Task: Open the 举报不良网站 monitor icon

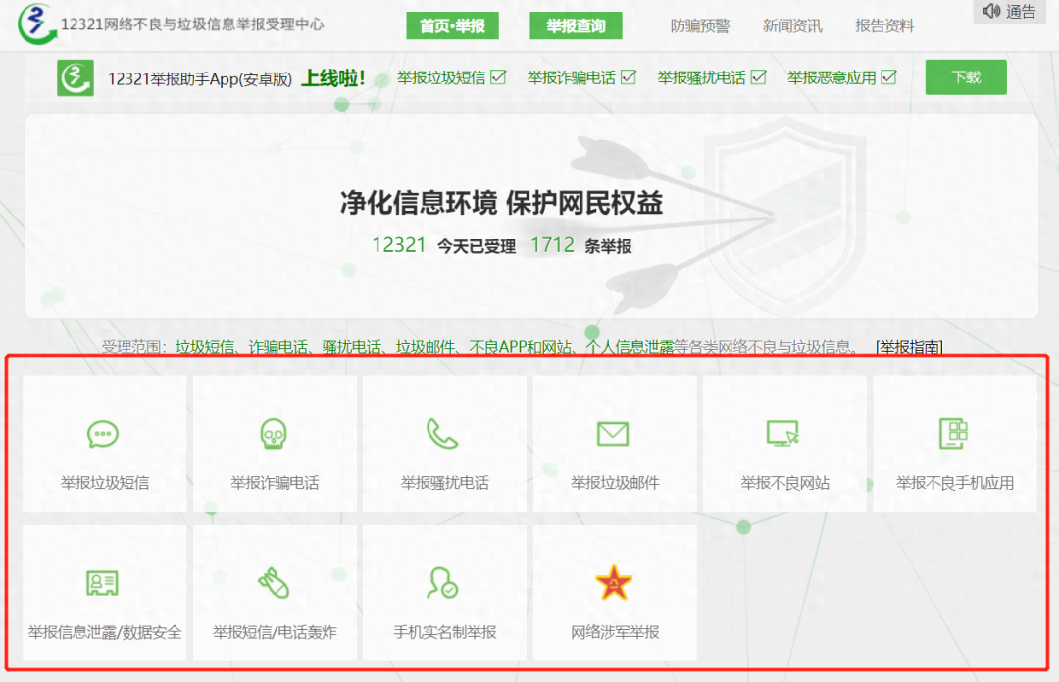Action: coord(782,433)
